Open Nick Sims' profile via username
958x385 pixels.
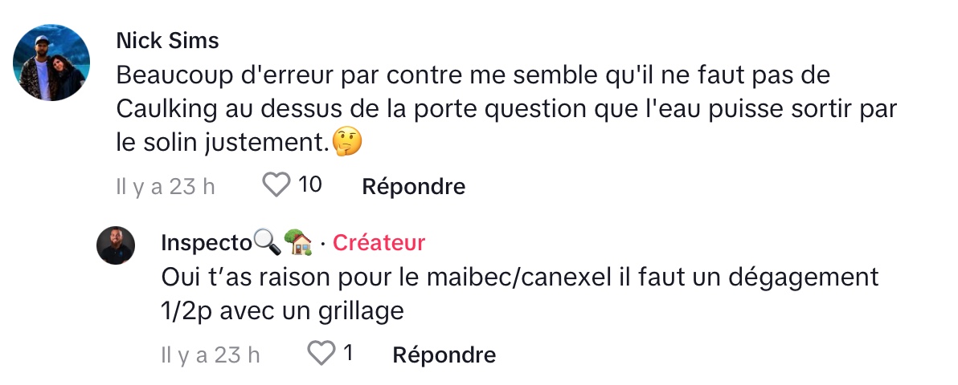[x=167, y=40]
